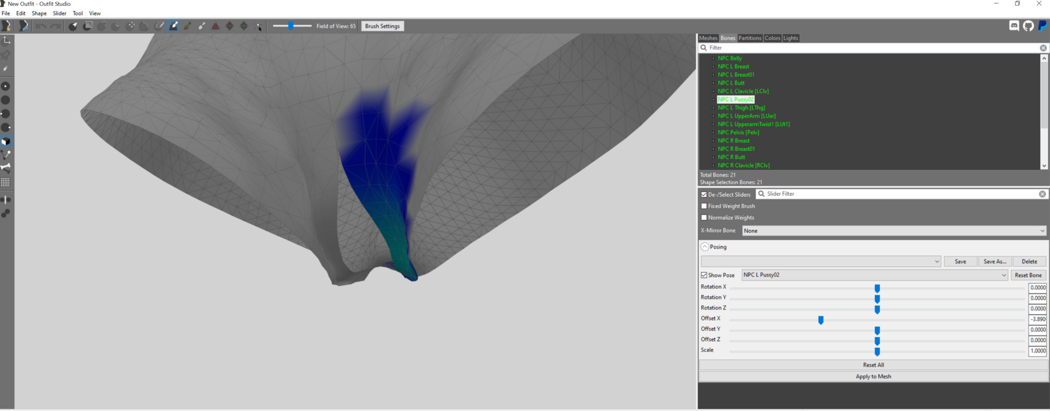Click the Reset Bone button
Image resolution: width=1050 pixels, height=411 pixels.
1028,275
